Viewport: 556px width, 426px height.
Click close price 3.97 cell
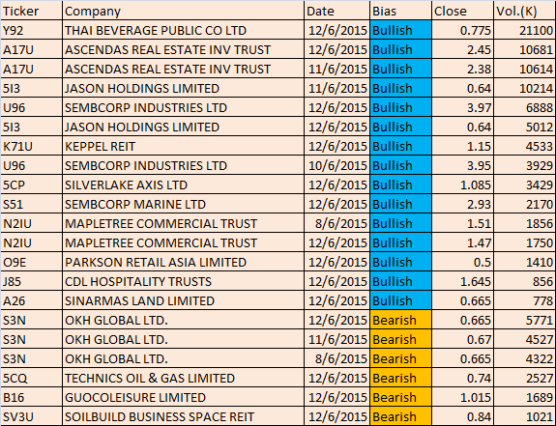click(462, 107)
